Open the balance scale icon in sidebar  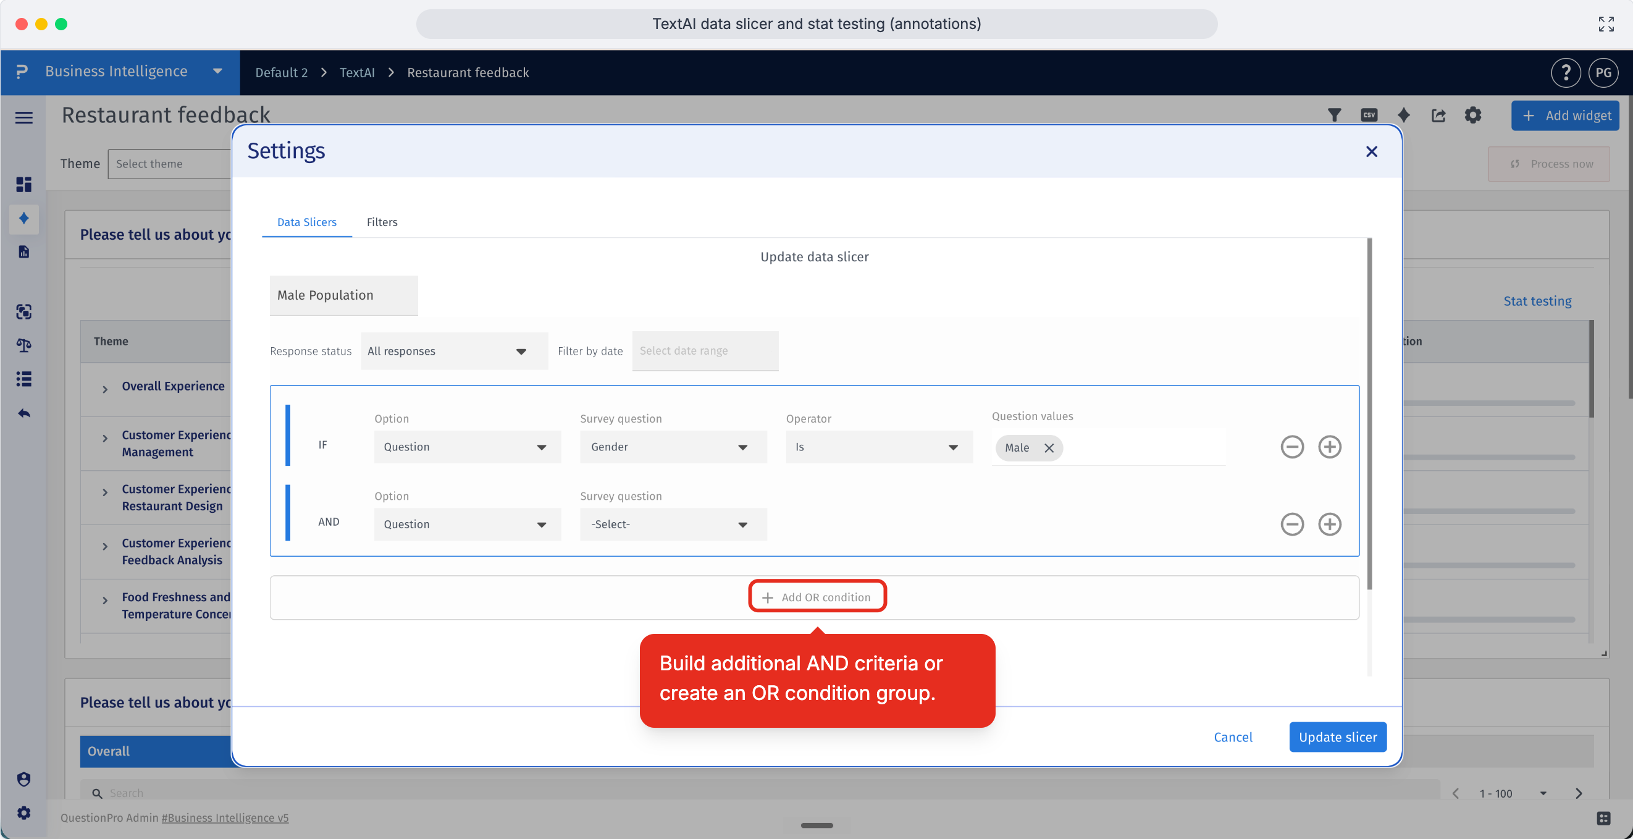click(x=23, y=345)
